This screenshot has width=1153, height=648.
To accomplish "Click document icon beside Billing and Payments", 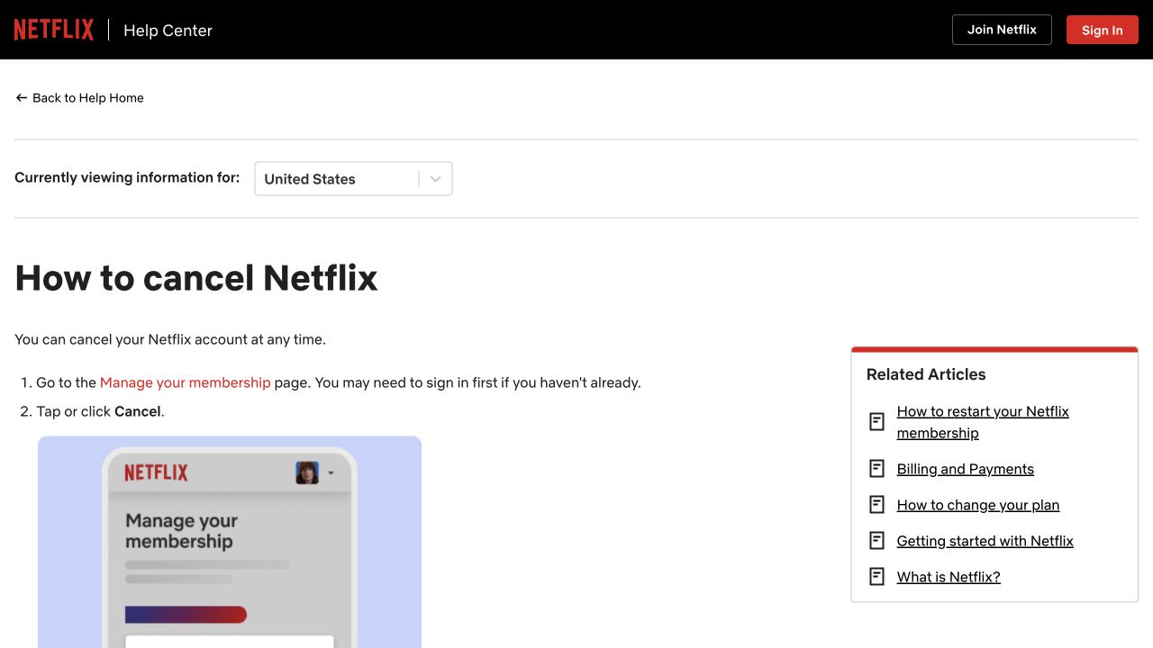I will tap(876, 468).
